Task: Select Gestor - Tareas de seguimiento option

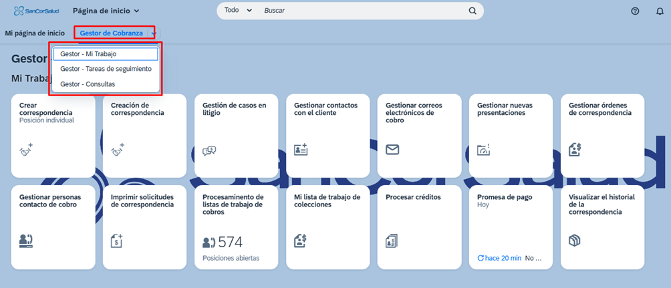Action: coord(105,69)
